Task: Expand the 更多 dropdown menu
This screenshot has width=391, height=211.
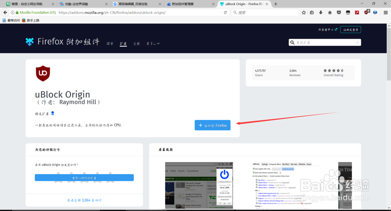Action: pos(153,44)
